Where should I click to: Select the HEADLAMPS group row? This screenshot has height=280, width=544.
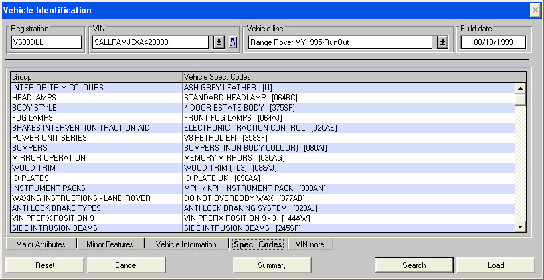click(x=263, y=98)
